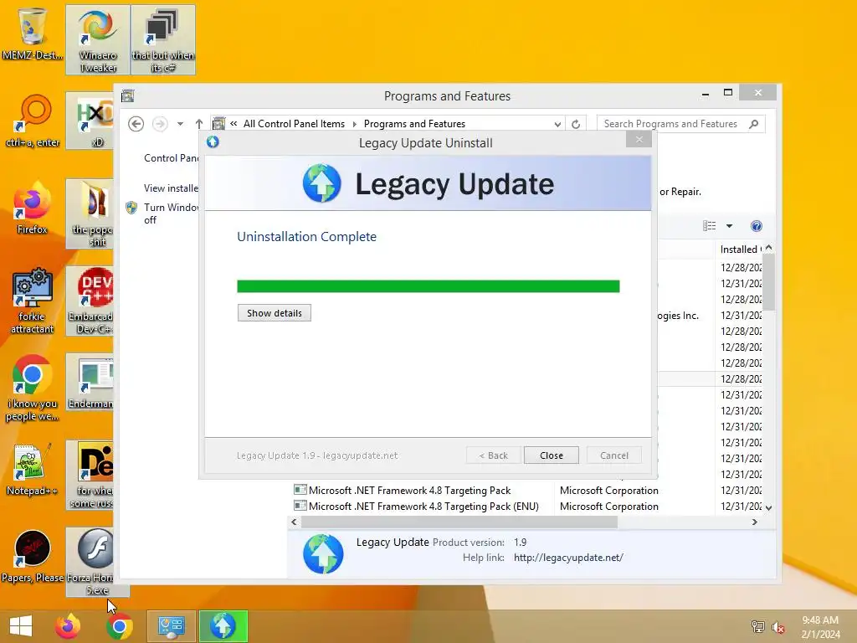Screen dimensions: 857x643
Task: Close the Legacy Update Uninstall dialog via X
Action: click(639, 140)
